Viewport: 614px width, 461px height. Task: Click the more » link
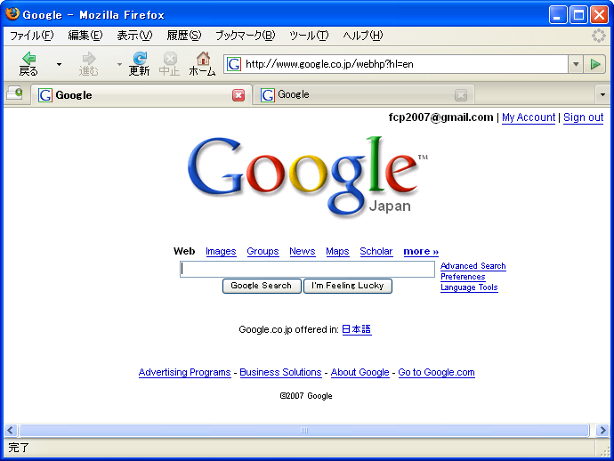point(421,252)
